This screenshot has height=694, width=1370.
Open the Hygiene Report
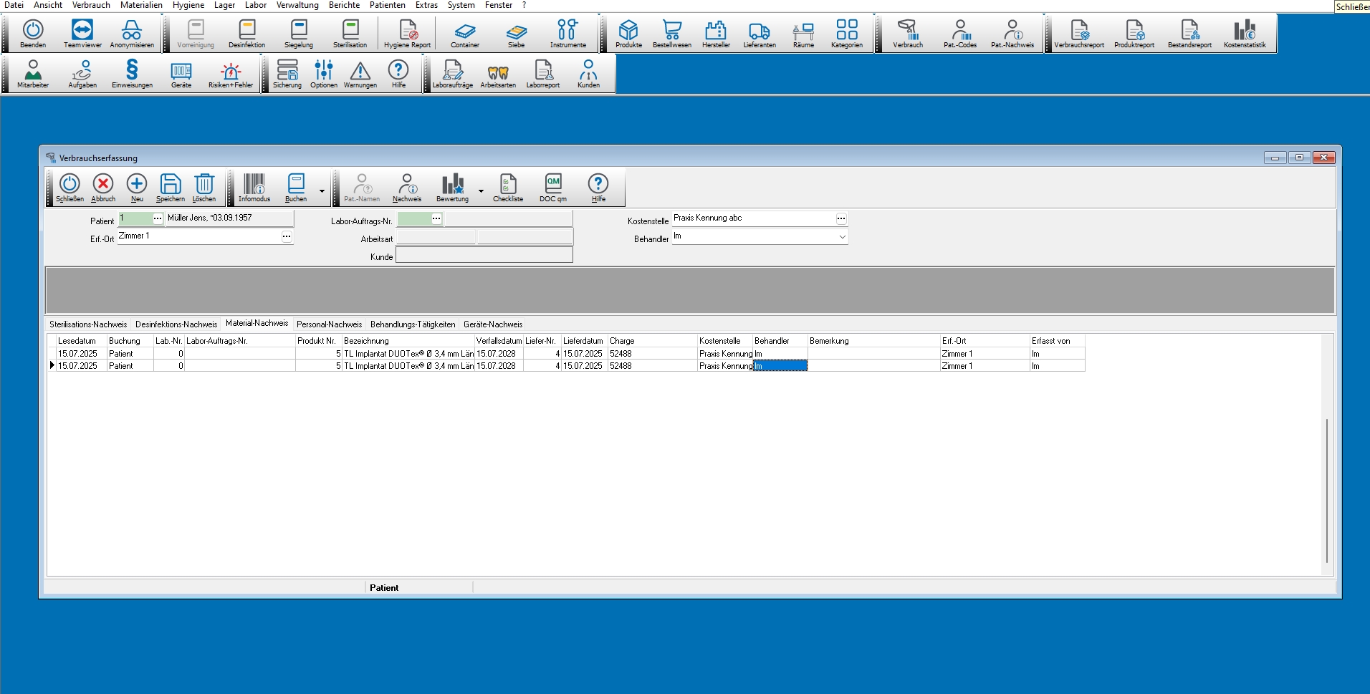click(x=407, y=33)
